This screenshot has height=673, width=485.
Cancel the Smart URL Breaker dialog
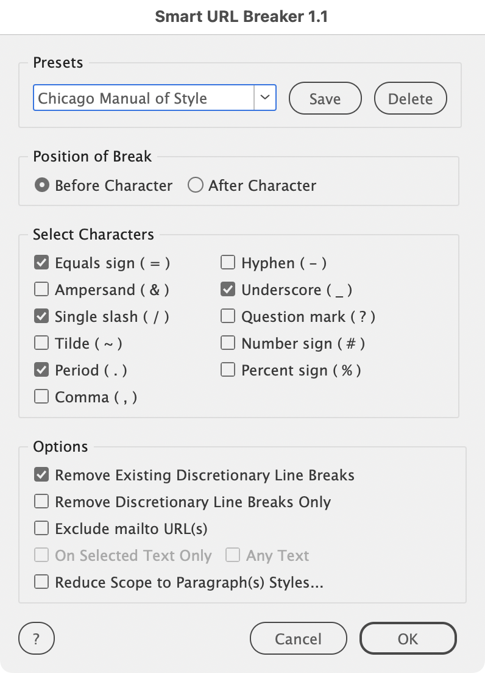tap(298, 639)
